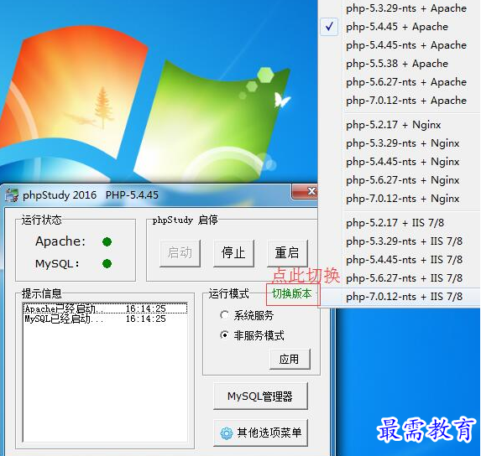Stop services with the 停止 button
This screenshot has height=456, width=481.
pyautogui.click(x=233, y=253)
